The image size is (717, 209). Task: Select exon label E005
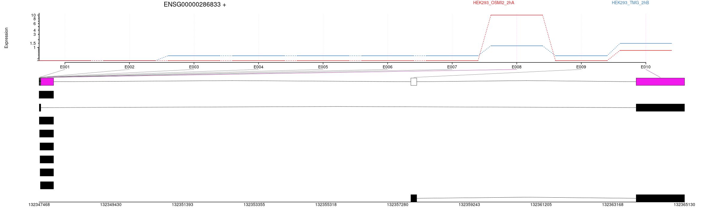(323, 67)
